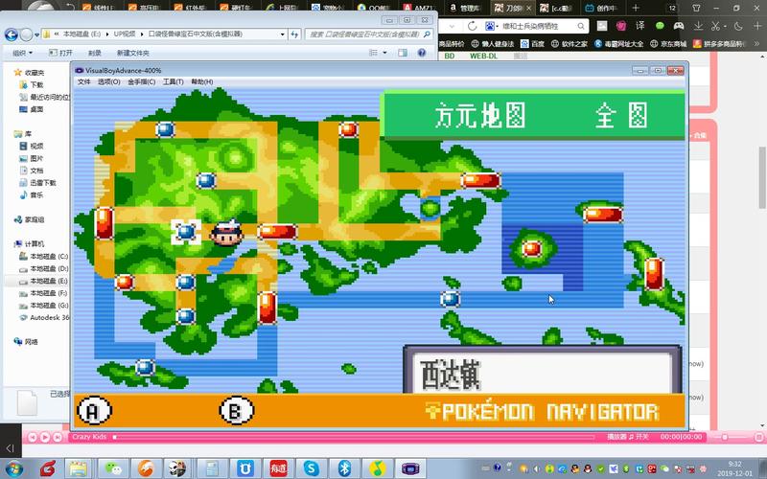Open WeChat from the taskbar
The width and height of the screenshot is (767, 479).
coord(113,468)
